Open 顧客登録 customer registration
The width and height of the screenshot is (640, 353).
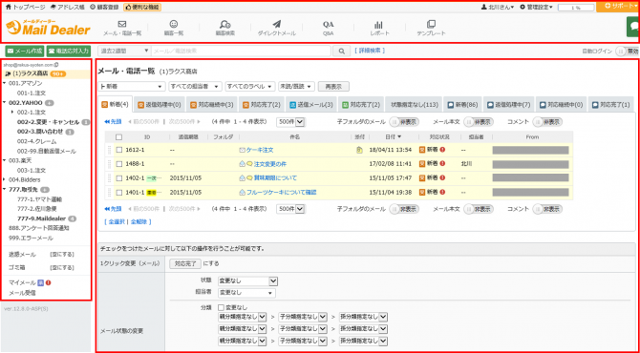(x=104, y=7)
